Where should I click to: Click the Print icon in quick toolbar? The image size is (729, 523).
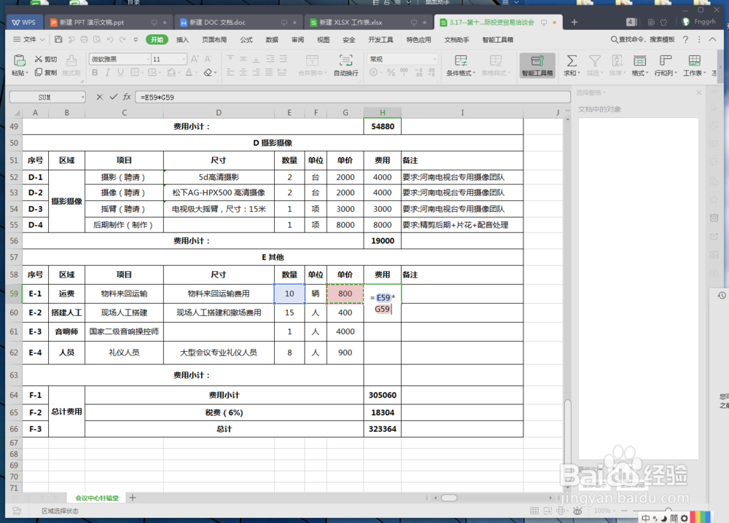click(x=84, y=39)
